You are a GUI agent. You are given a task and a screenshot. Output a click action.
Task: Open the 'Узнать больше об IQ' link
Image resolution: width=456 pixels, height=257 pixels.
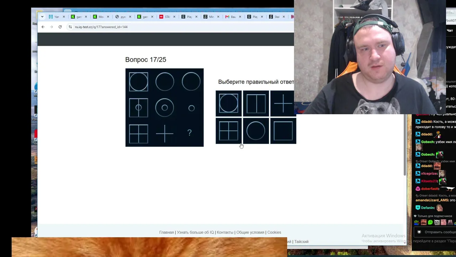(195, 232)
